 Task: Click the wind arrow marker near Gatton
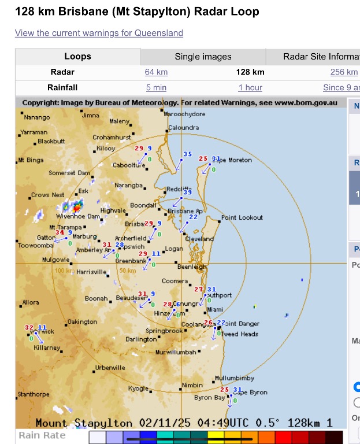coord(61,239)
